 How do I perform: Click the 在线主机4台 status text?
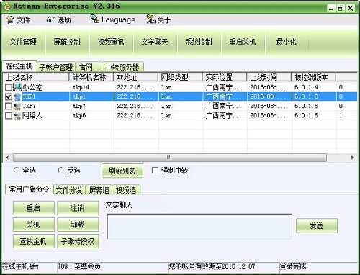point(20,266)
